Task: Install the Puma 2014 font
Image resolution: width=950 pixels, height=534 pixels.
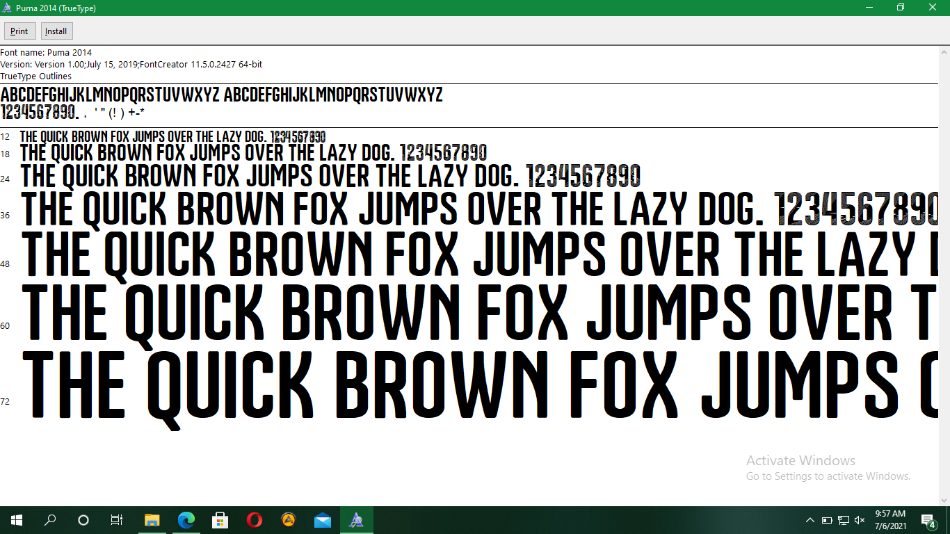Action: [56, 31]
